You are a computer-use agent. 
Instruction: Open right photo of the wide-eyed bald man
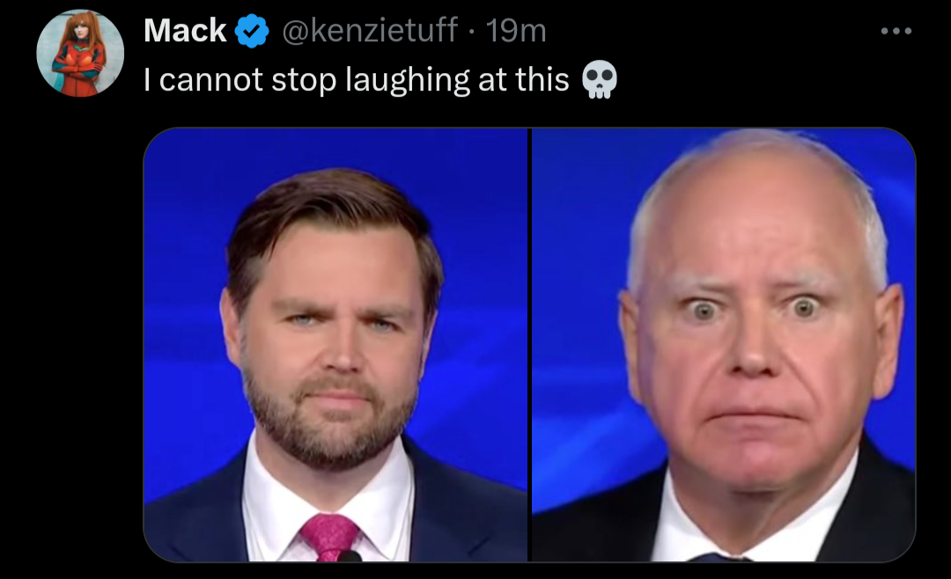click(724, 345)
